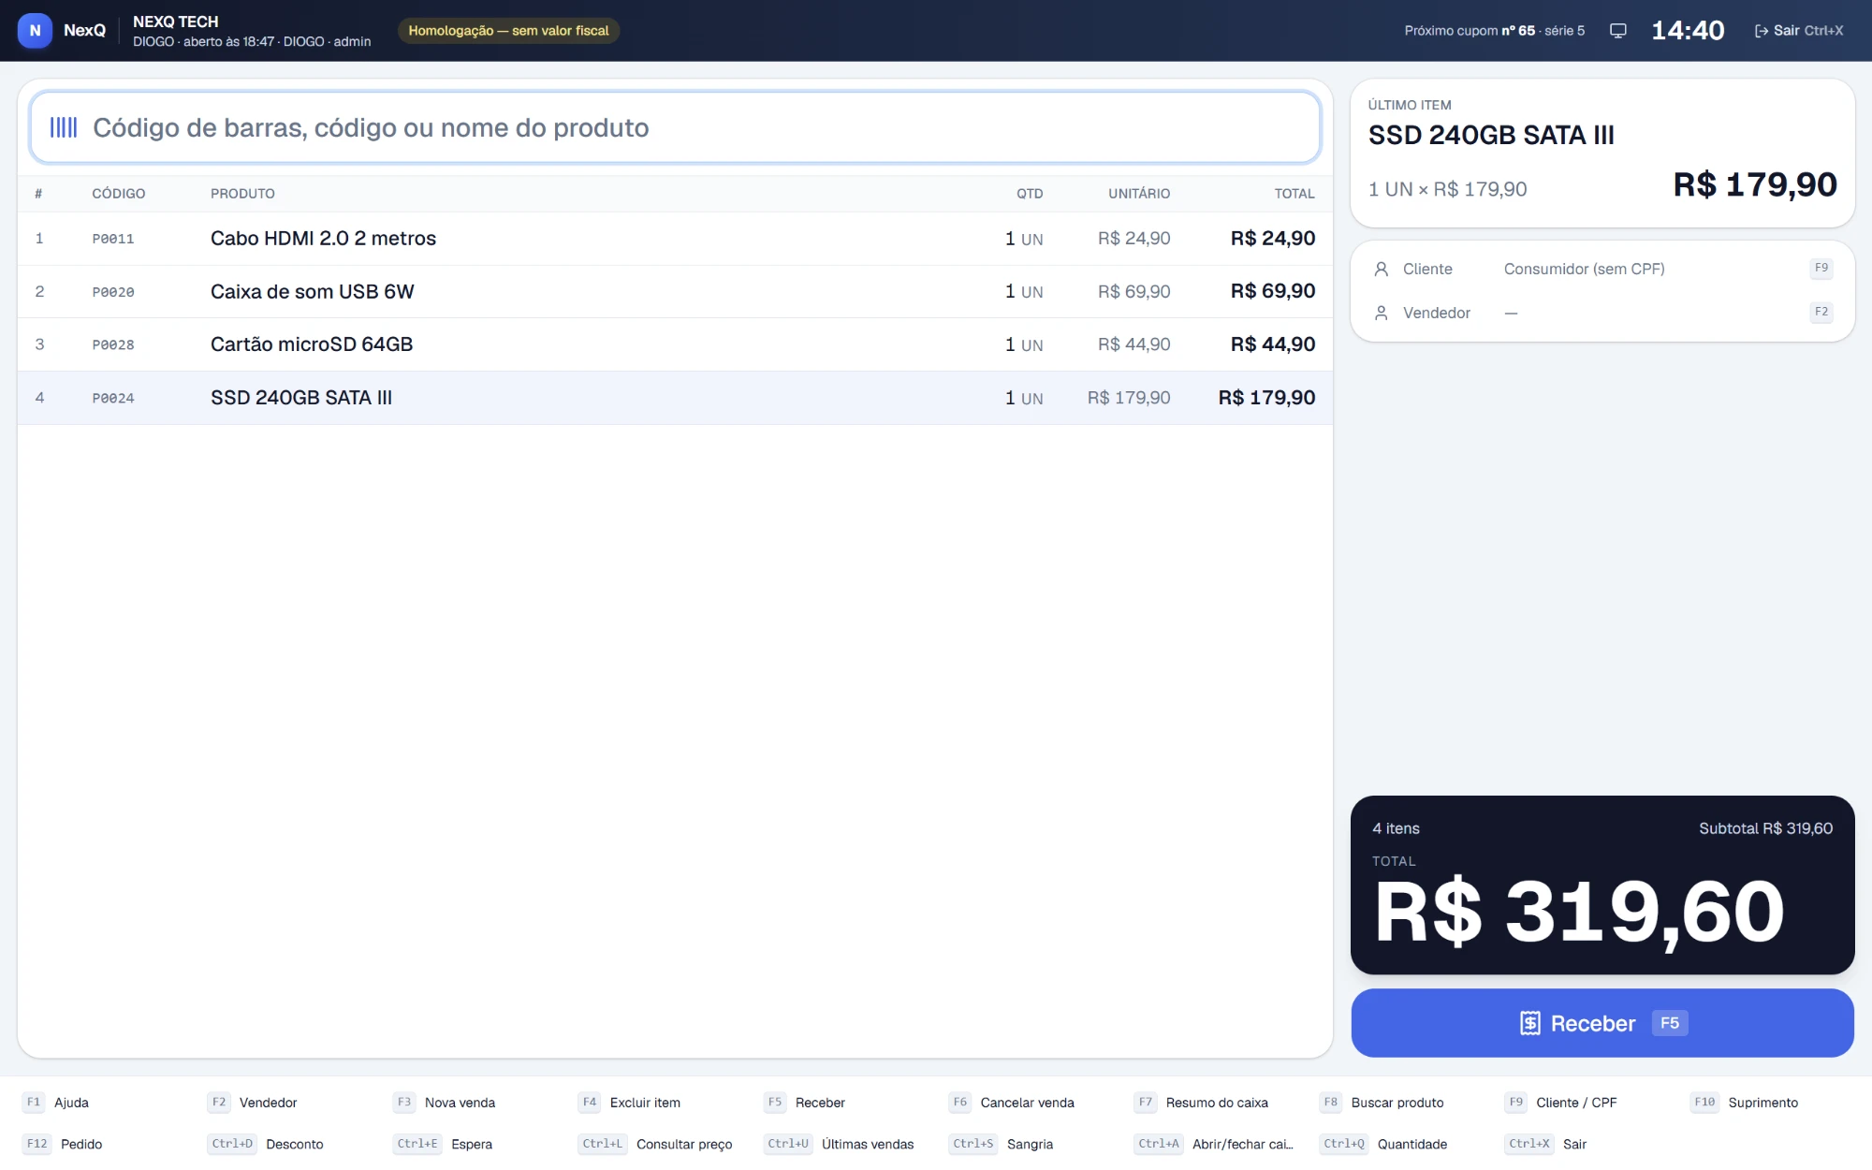Select the Caixa de som USB 6W row
The height and width of the screenshot is (1170, 1872).
(x=675, y=291)
